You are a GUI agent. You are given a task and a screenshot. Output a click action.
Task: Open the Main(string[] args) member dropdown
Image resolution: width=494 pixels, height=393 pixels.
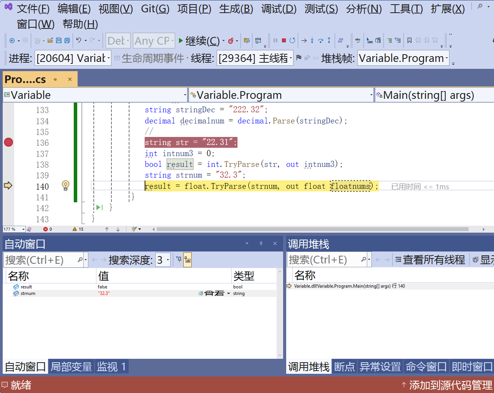click(x=434, y=95)
